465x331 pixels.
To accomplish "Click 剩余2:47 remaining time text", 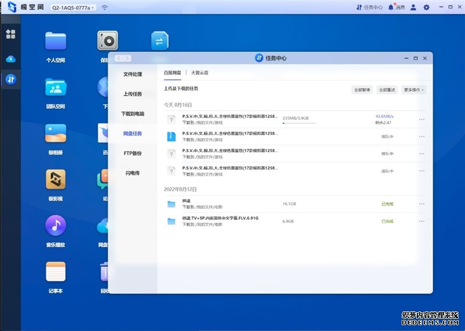I will [383, 123].
